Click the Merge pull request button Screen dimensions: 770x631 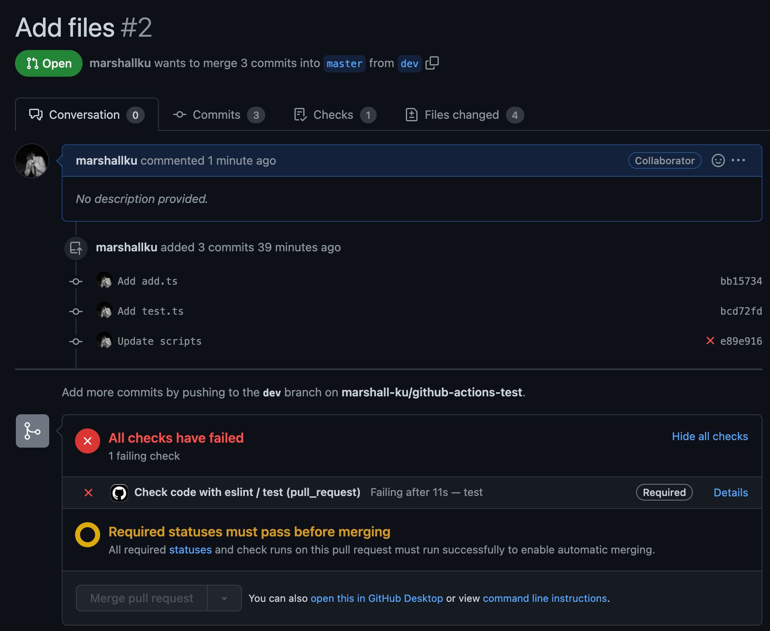[141, 598]
